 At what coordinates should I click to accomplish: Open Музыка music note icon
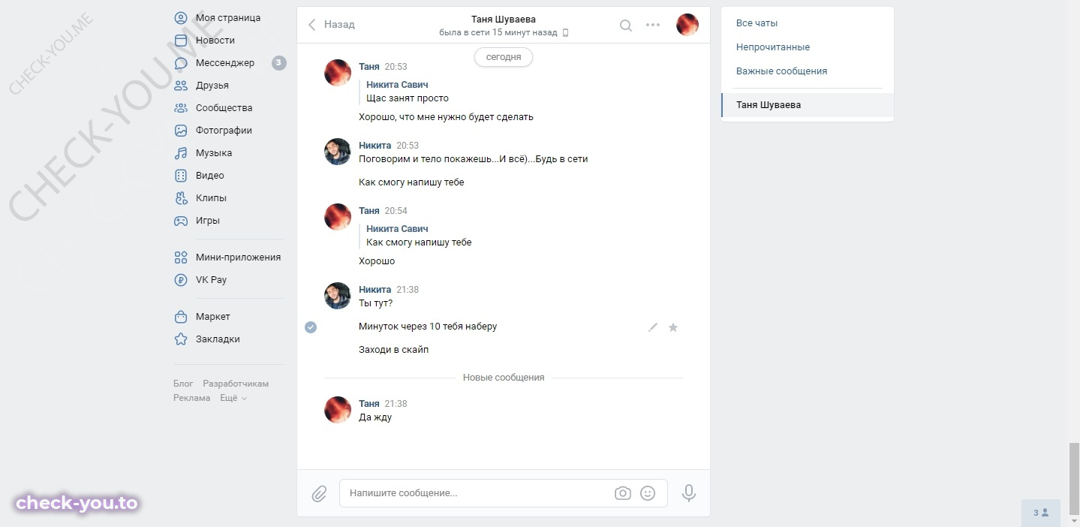coord(181,153)
